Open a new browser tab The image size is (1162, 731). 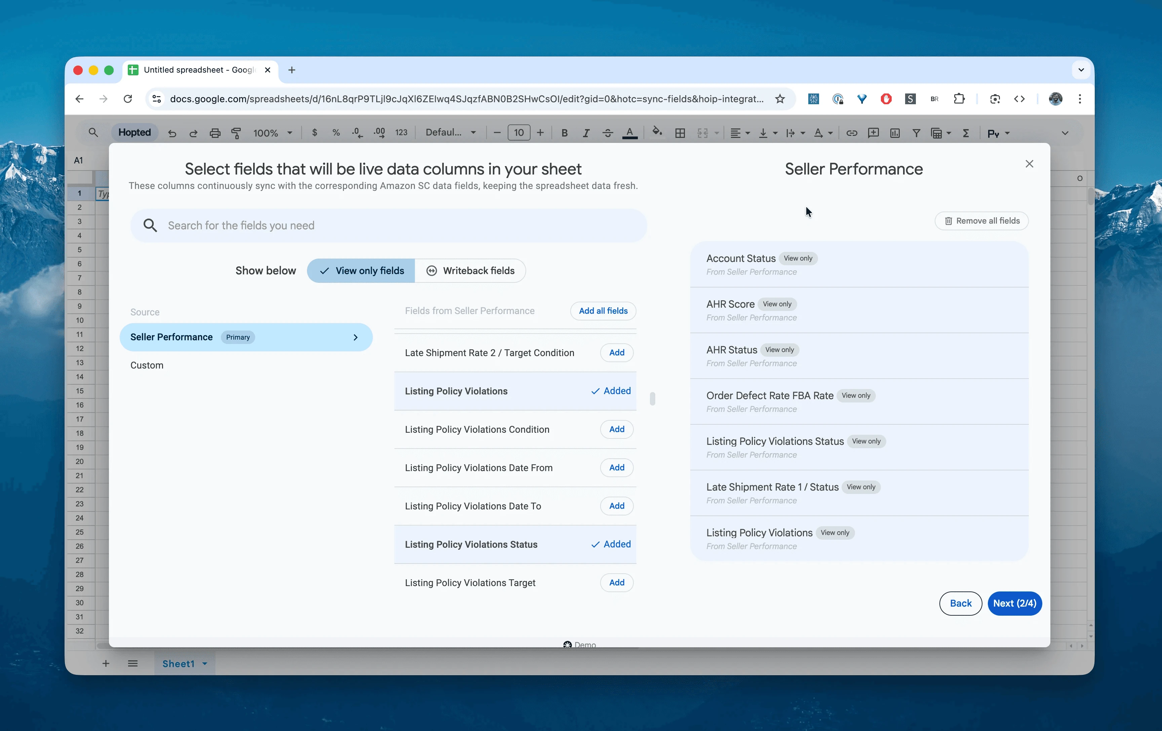292,70
